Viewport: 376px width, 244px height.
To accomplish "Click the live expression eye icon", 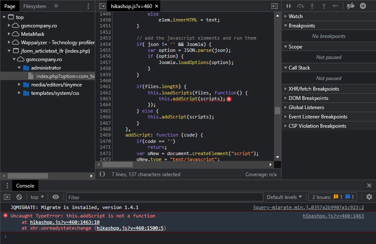I will [56, 197].
